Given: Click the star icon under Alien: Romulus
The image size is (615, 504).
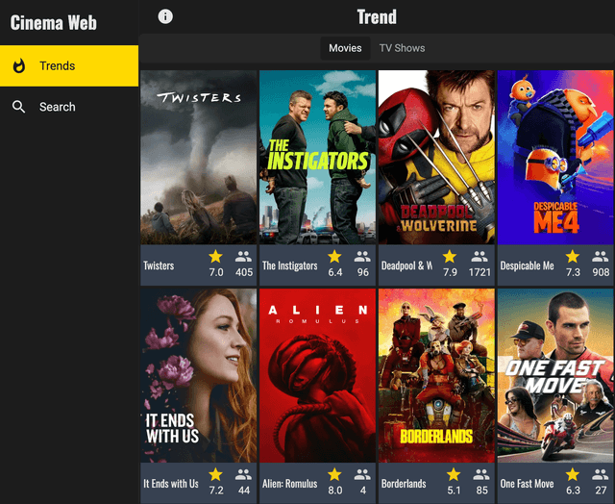Looking at the screenshot, I should tap(334, 475).
